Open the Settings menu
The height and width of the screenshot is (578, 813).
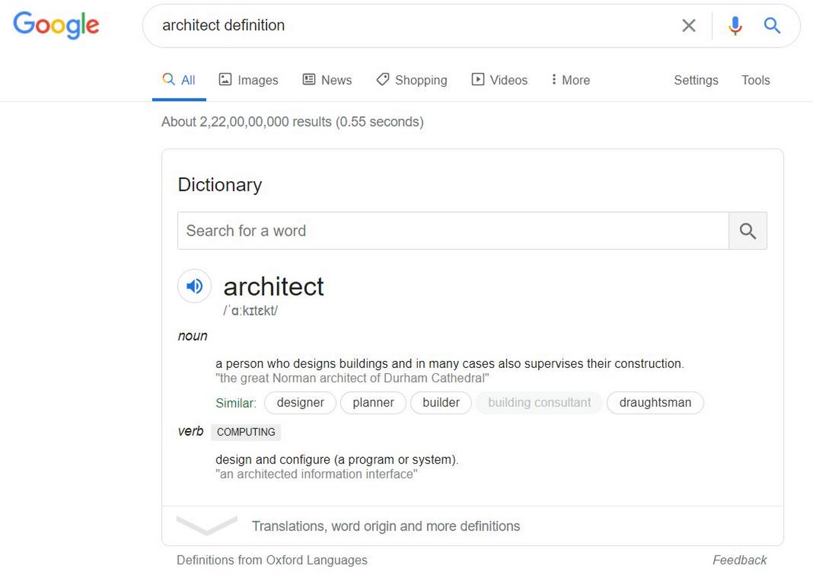[696, 80]
